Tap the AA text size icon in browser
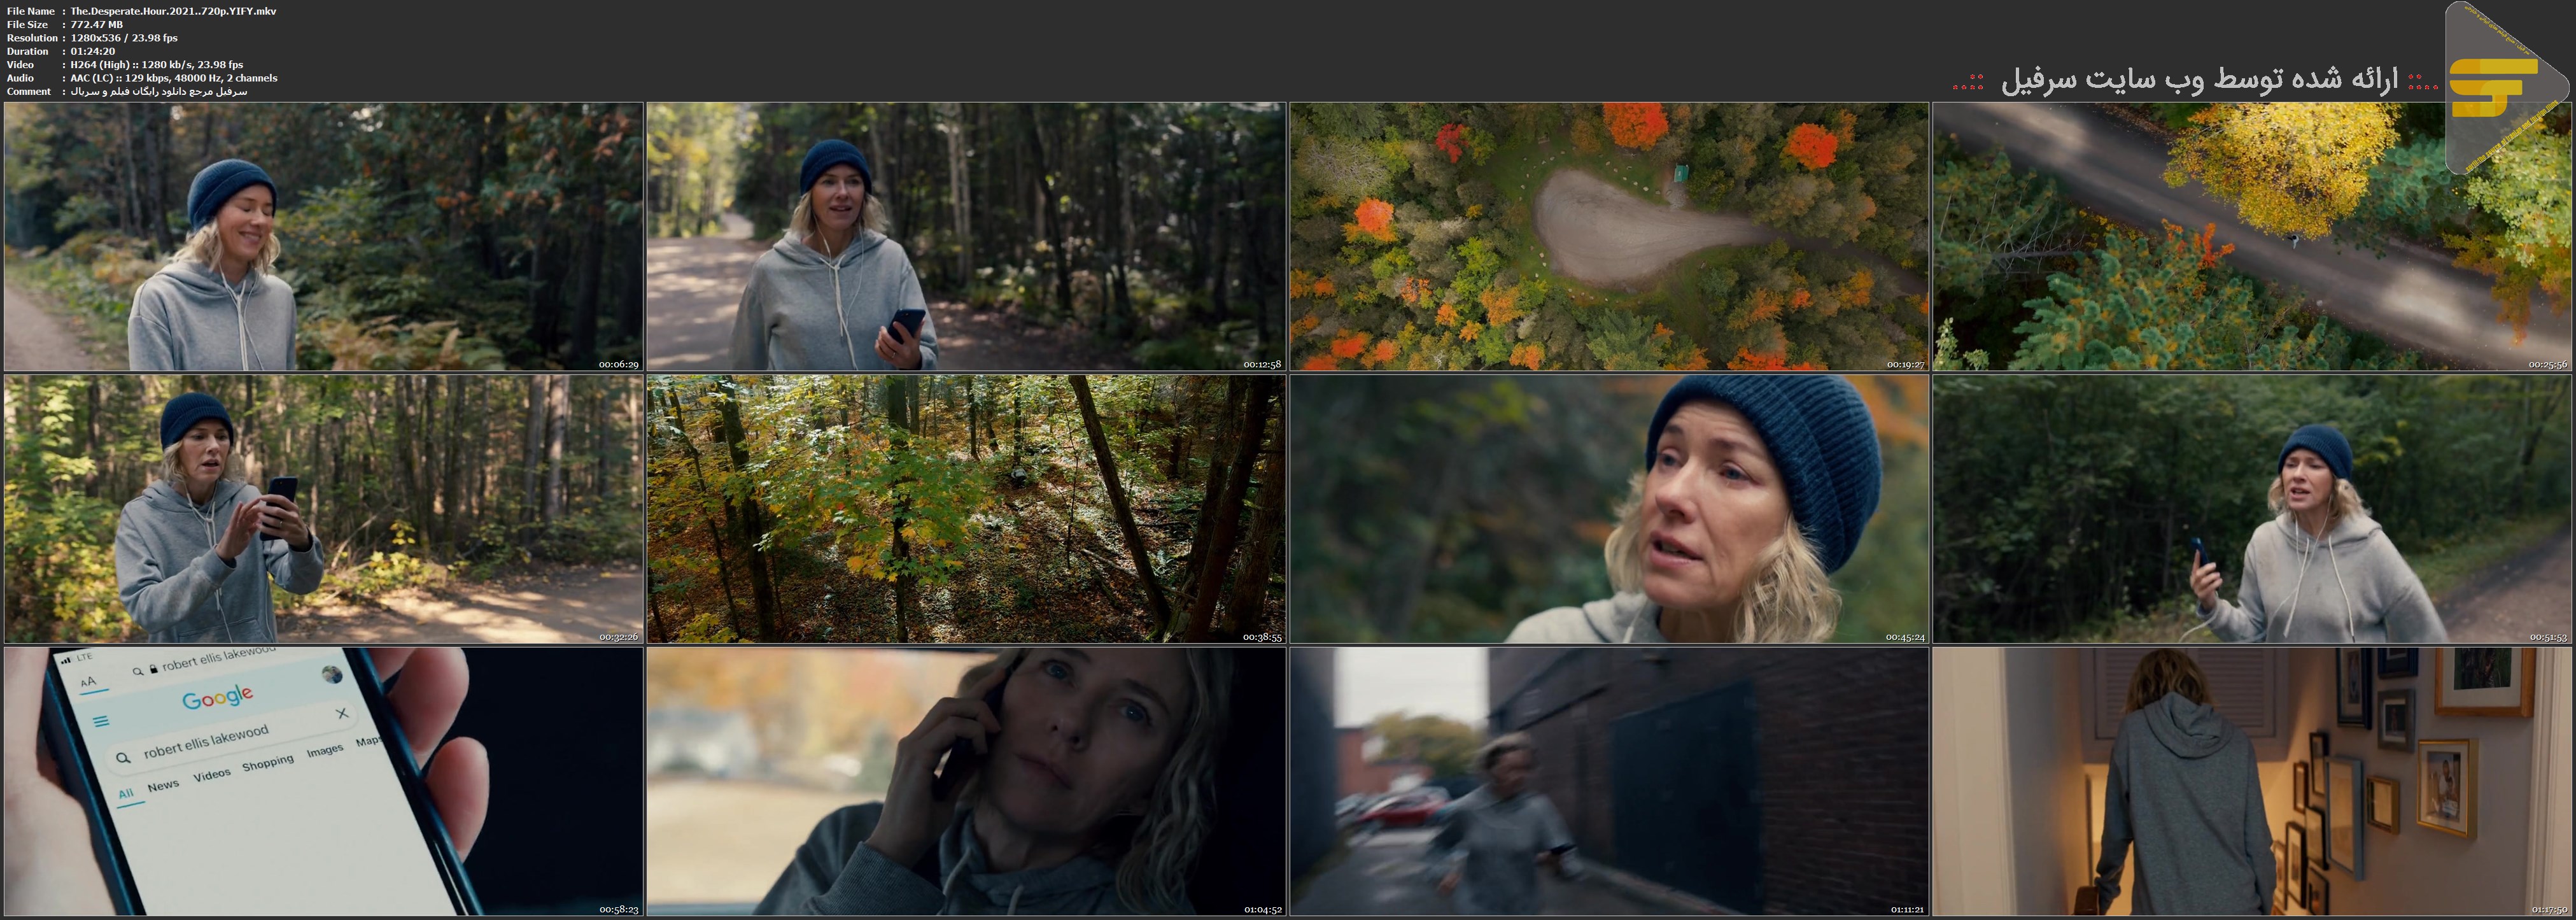Screen dimensions: 2576x920 (x=88, y=682)
